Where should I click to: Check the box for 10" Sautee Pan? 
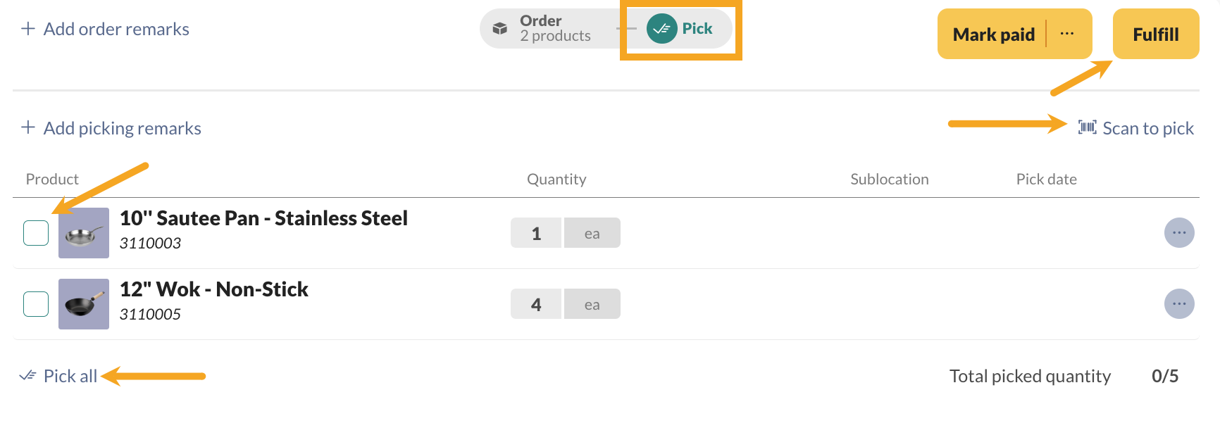coord(35,232)
